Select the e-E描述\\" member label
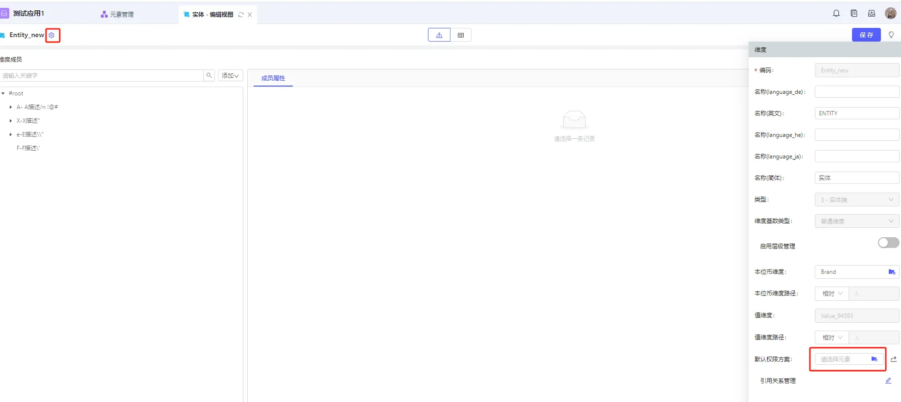Image resolution: width=901 pixels, height=402 pixels. point(30,134)
